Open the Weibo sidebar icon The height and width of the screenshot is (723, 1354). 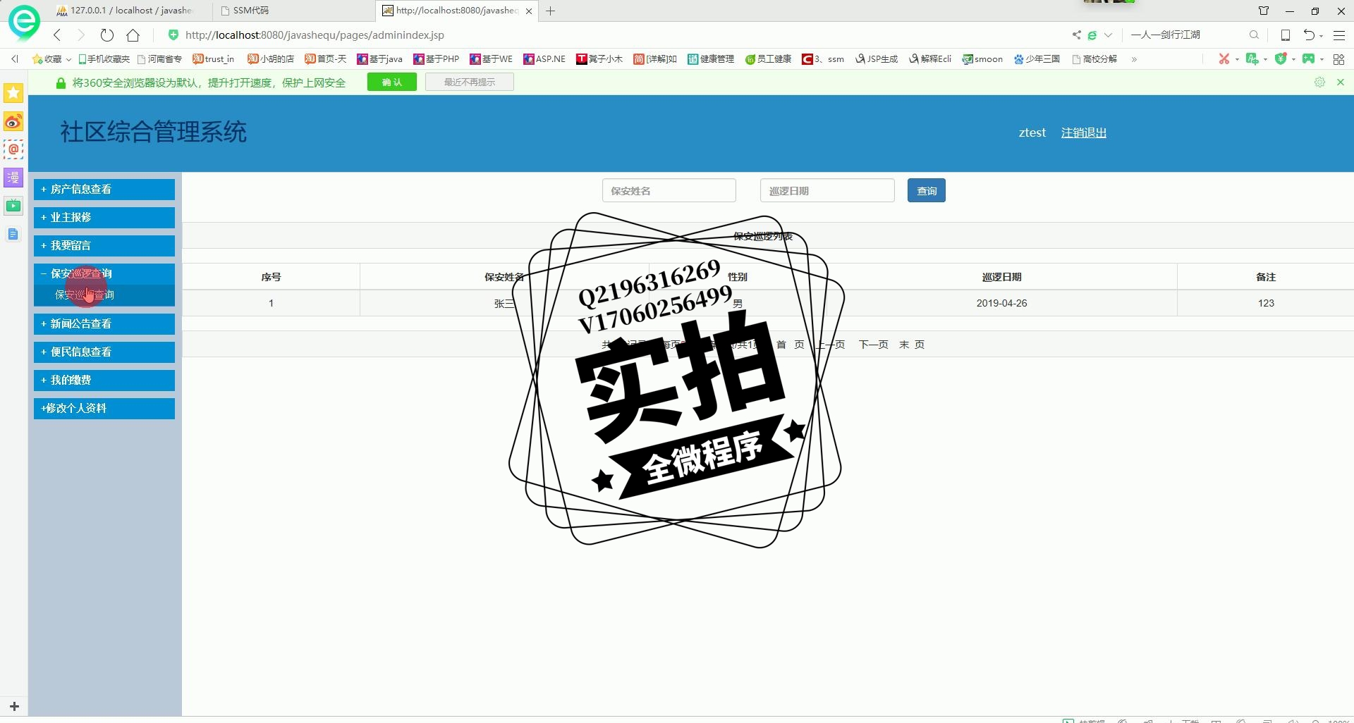(13, 121)
